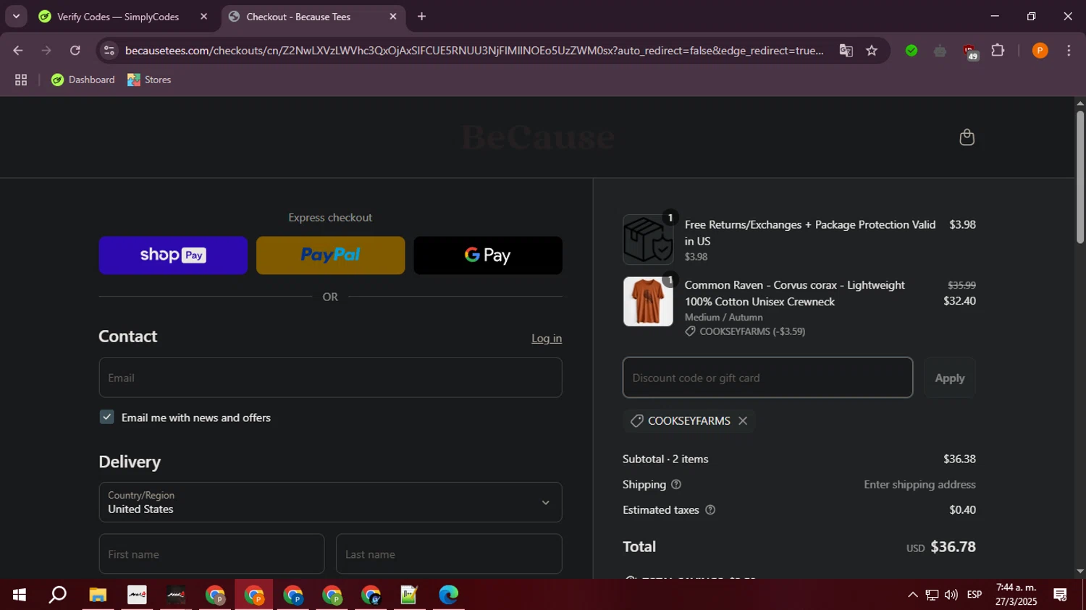The height and width of the screenshot is (610, 1086).
Task: Click the taskbar clock showing 7:44 a. m.
Action: [1016, 595]
